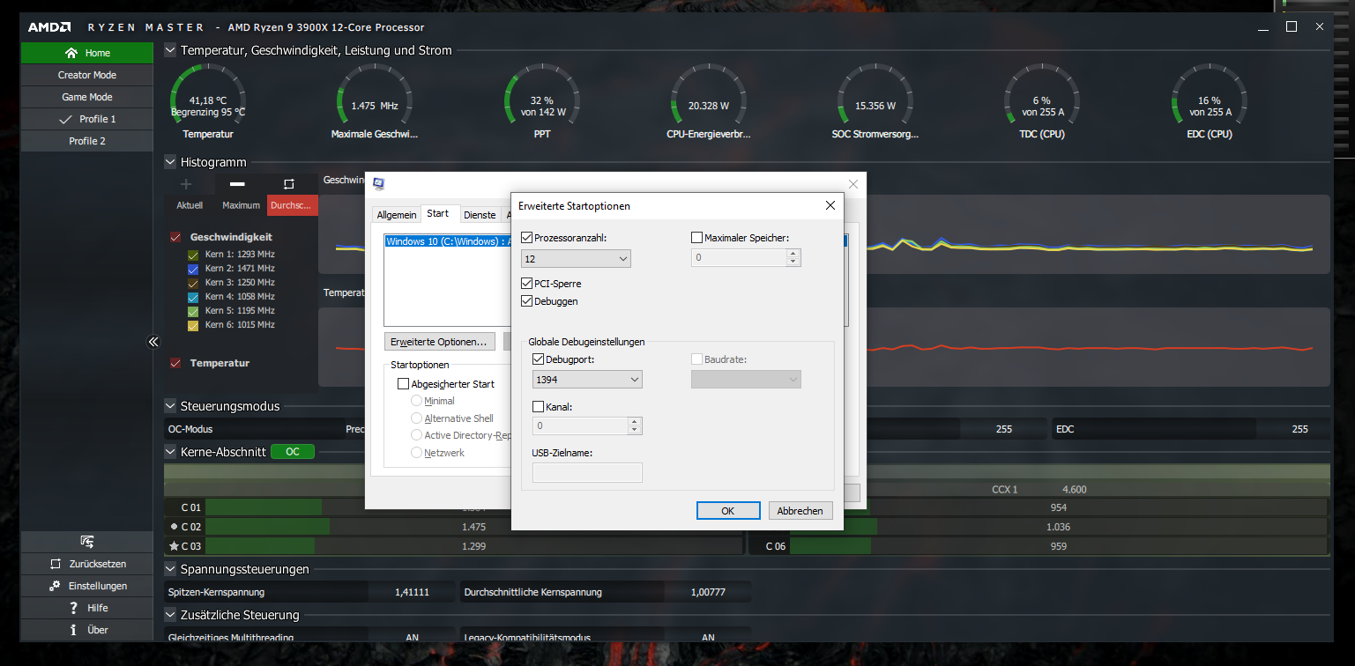This screenshot has width=1355, height=666.
Task: Toggle Geschwindigkeit histogram checkbox
Action: pyautogui.click(x=175, y=237)
